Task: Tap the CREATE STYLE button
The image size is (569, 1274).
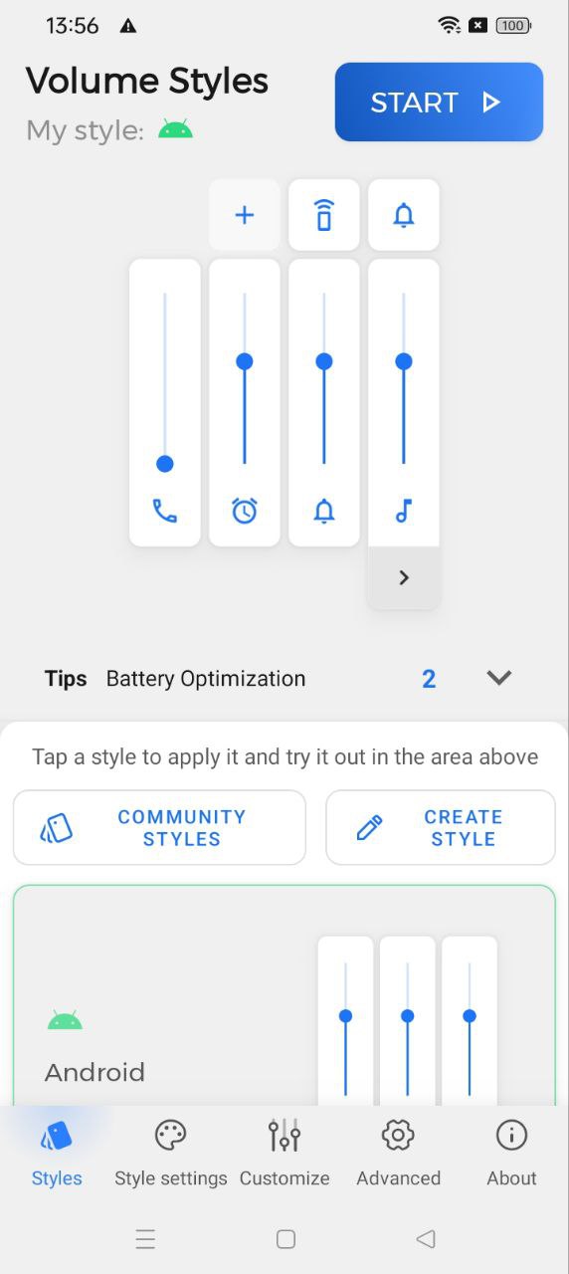Action: 441,827
